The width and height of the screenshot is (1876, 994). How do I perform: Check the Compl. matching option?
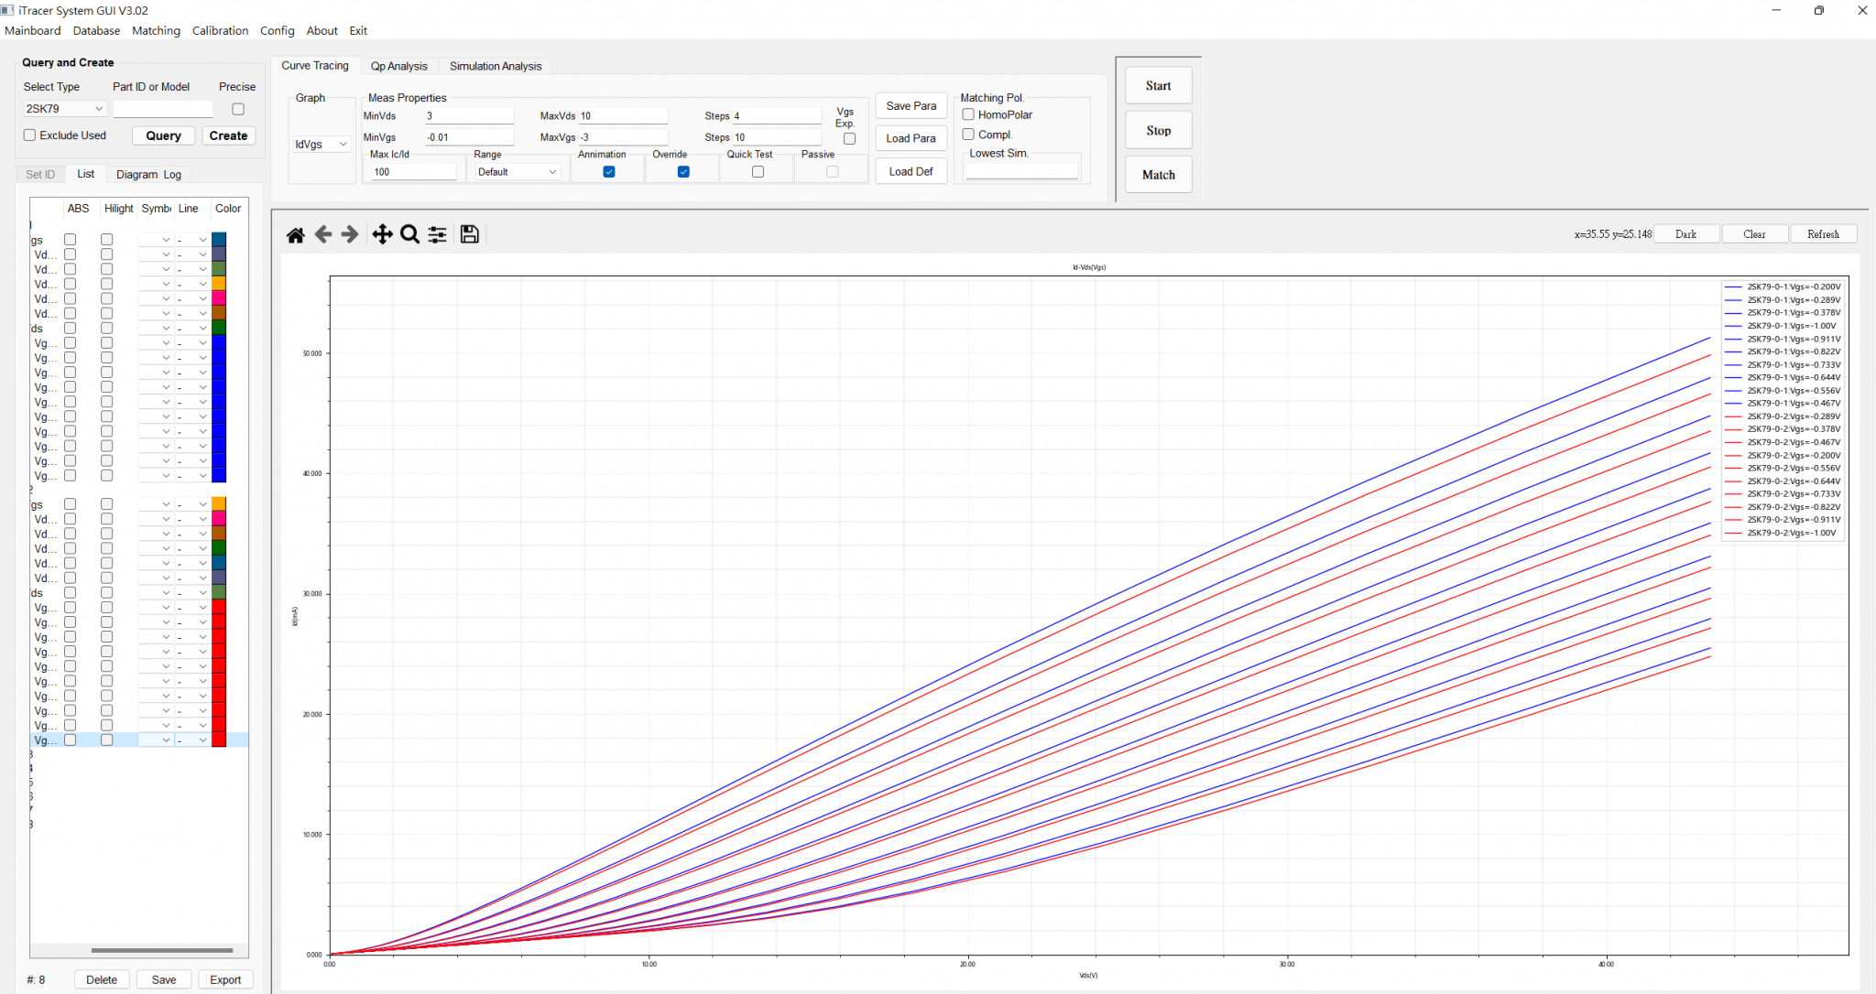coord(968,135)
